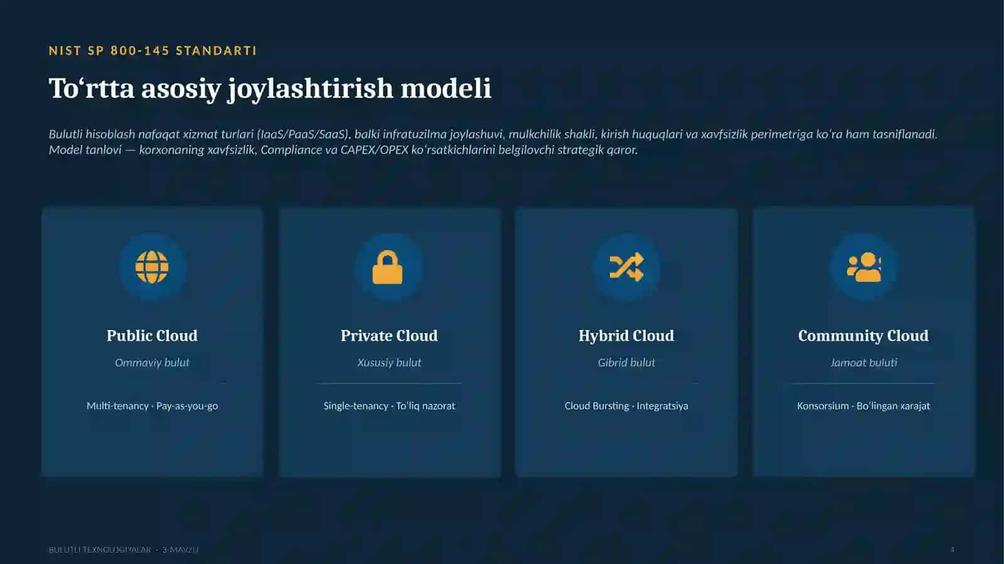The image size is (1004, 564).
Task: Click the Gibrid bulut subtitle
Action: click(x=626, y=363)
